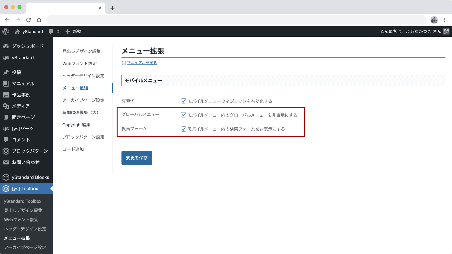Open アーカイブページ設定 in sidebar submenu
The width and height of the screenshot is (452, 254).
25,247
